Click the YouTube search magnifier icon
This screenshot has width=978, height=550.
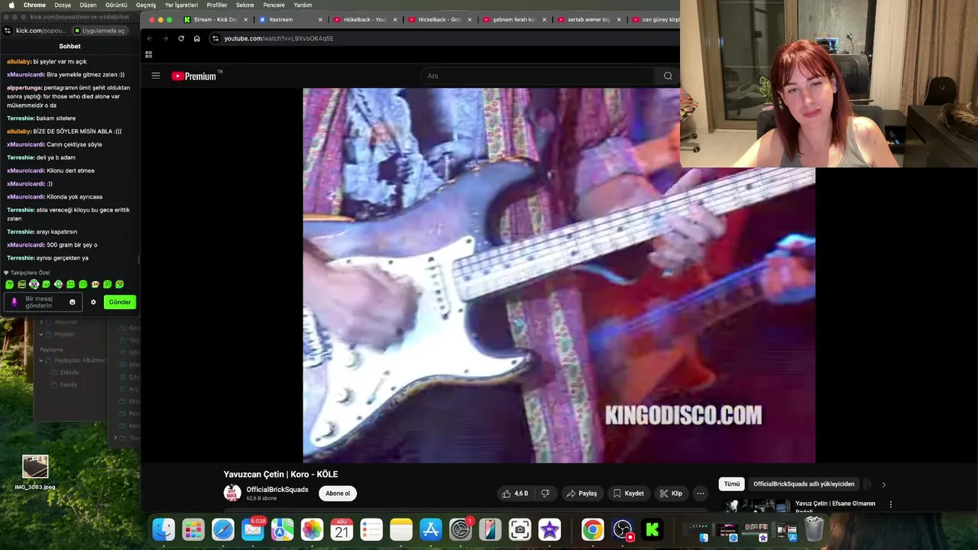pyautogui.click(x=668, y=76)
